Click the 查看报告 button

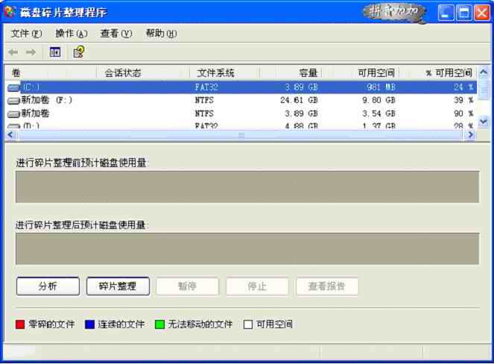(x=327, y=286)
